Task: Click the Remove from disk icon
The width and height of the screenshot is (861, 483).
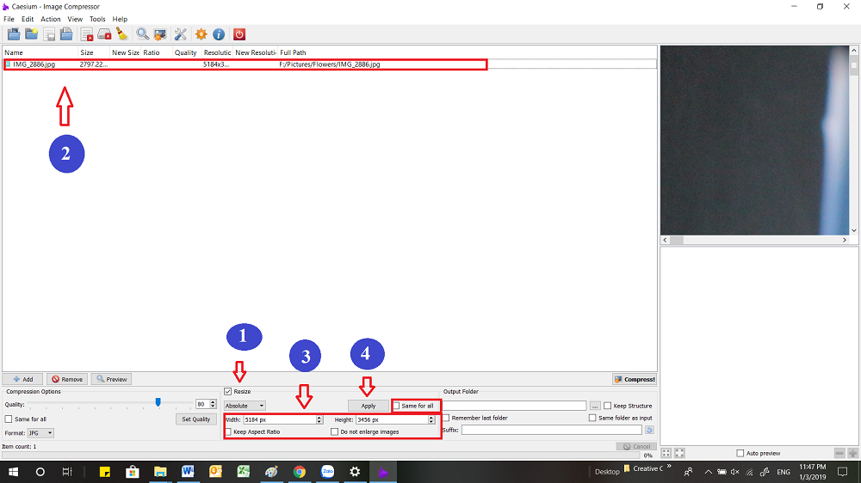Action: tap(104, 34)
